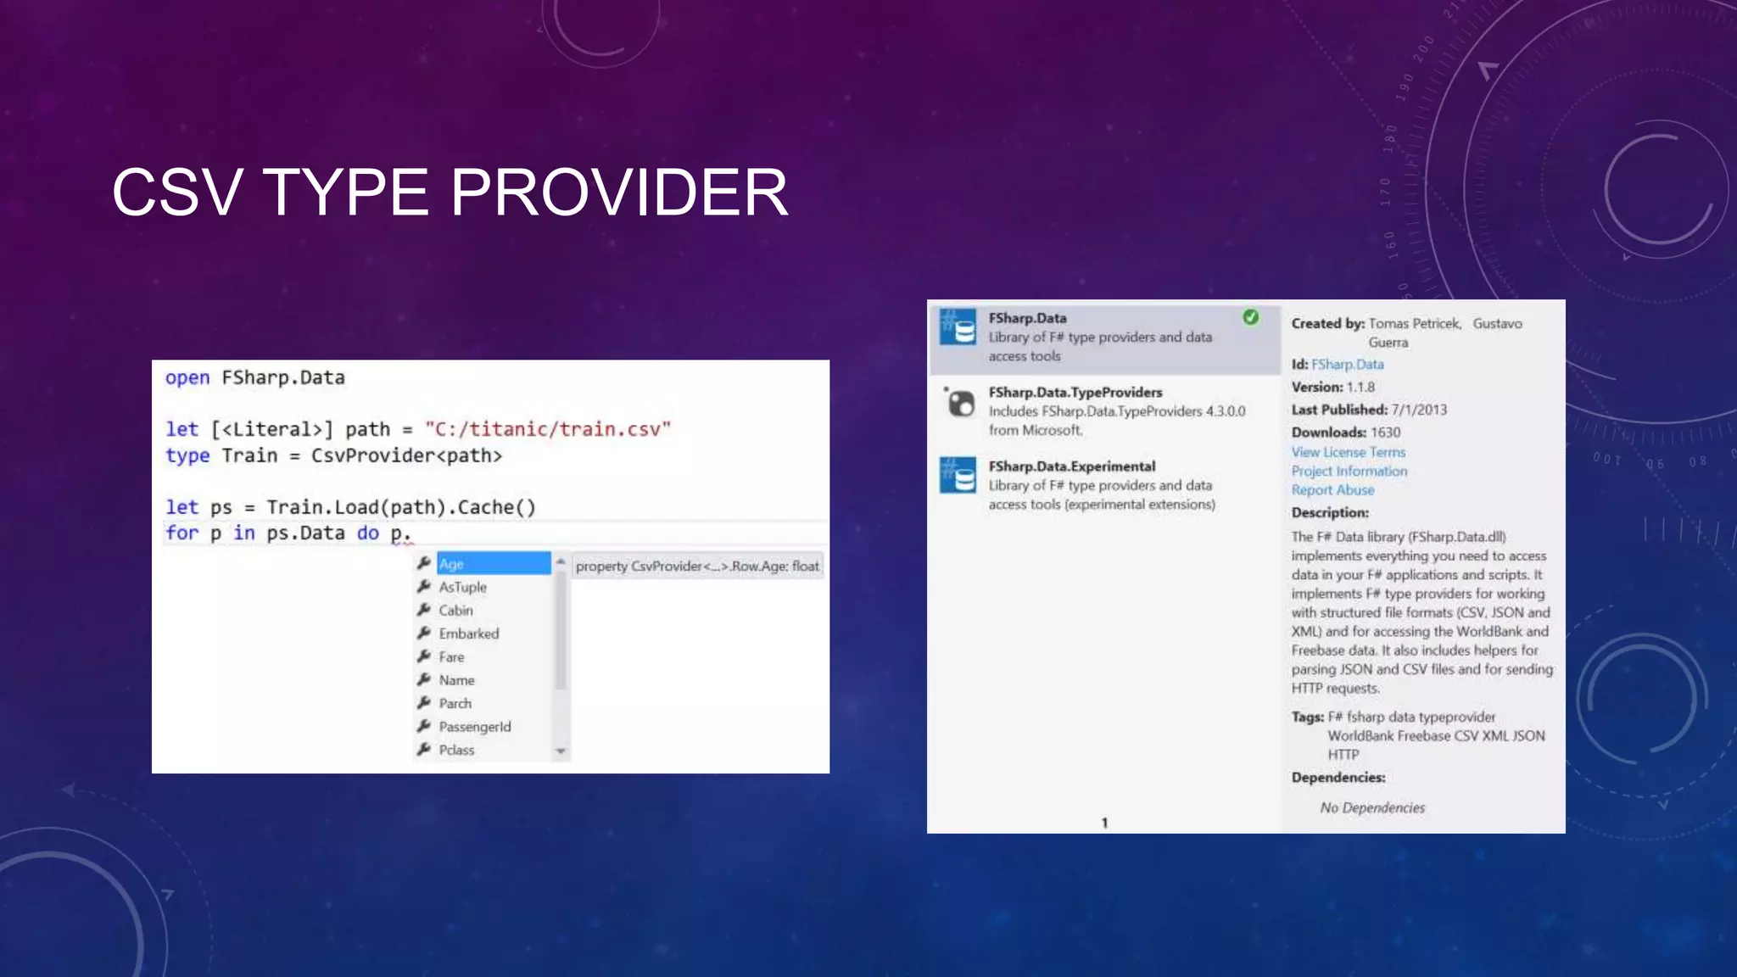Click the wrench icon beside Cabin
This screenshot has height=977, width=1737.
pyautogui.click(x=424, y=610)
